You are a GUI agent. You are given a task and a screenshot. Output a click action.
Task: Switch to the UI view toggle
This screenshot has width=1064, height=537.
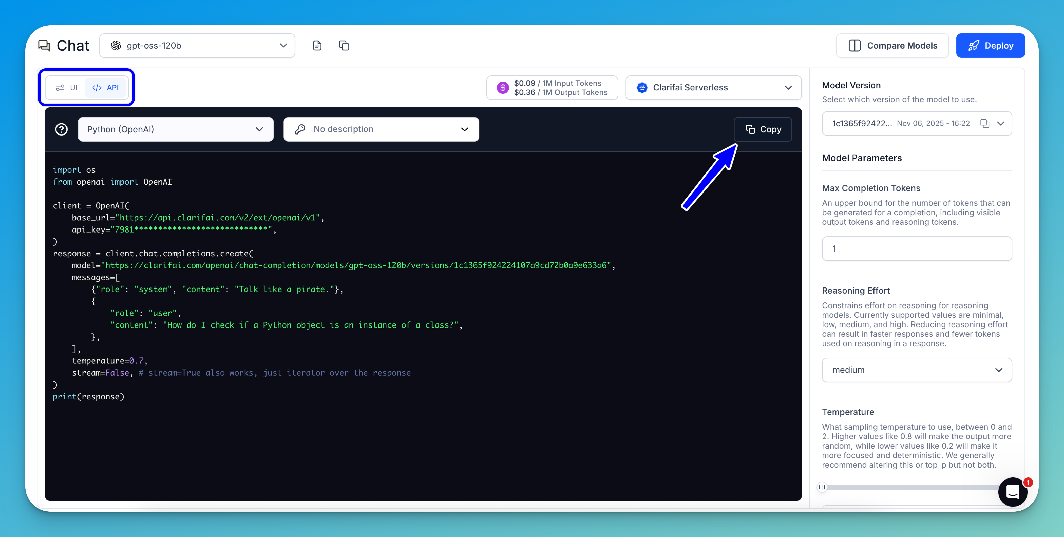pyautogui.click(x=67, y=88)
